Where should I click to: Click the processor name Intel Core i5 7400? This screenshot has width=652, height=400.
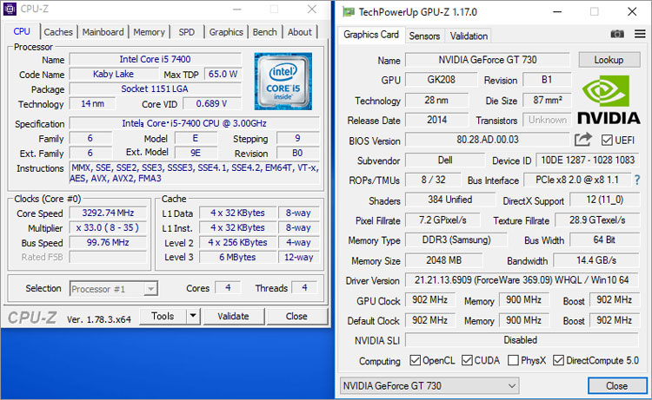[155, 59]
